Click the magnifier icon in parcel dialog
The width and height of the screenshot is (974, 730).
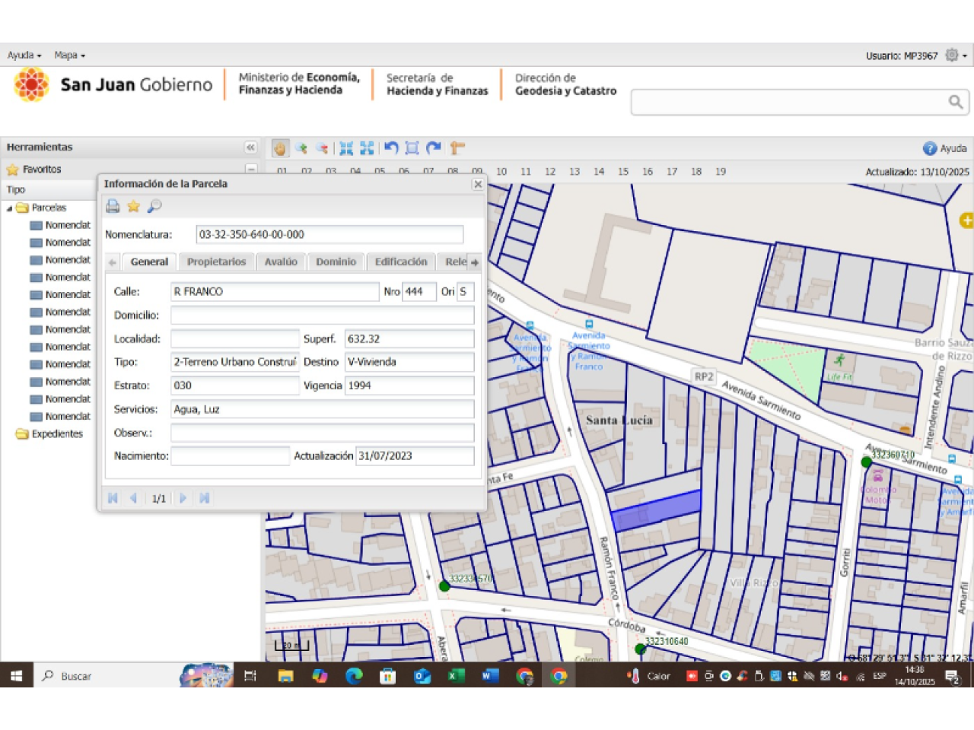154,206
